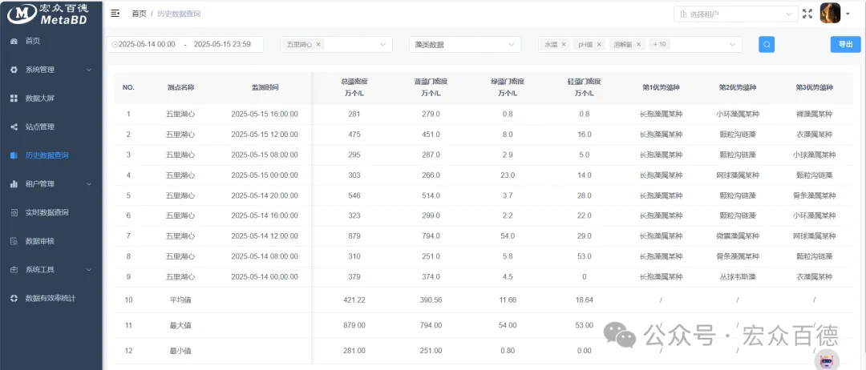Toggle fullscreen mode icon

coord(807,14)
